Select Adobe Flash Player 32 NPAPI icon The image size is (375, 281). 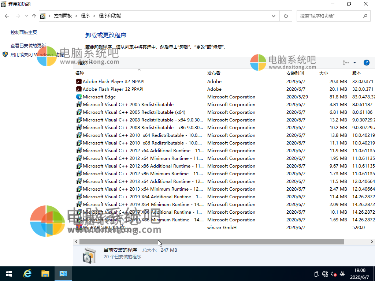click(78, 81)
